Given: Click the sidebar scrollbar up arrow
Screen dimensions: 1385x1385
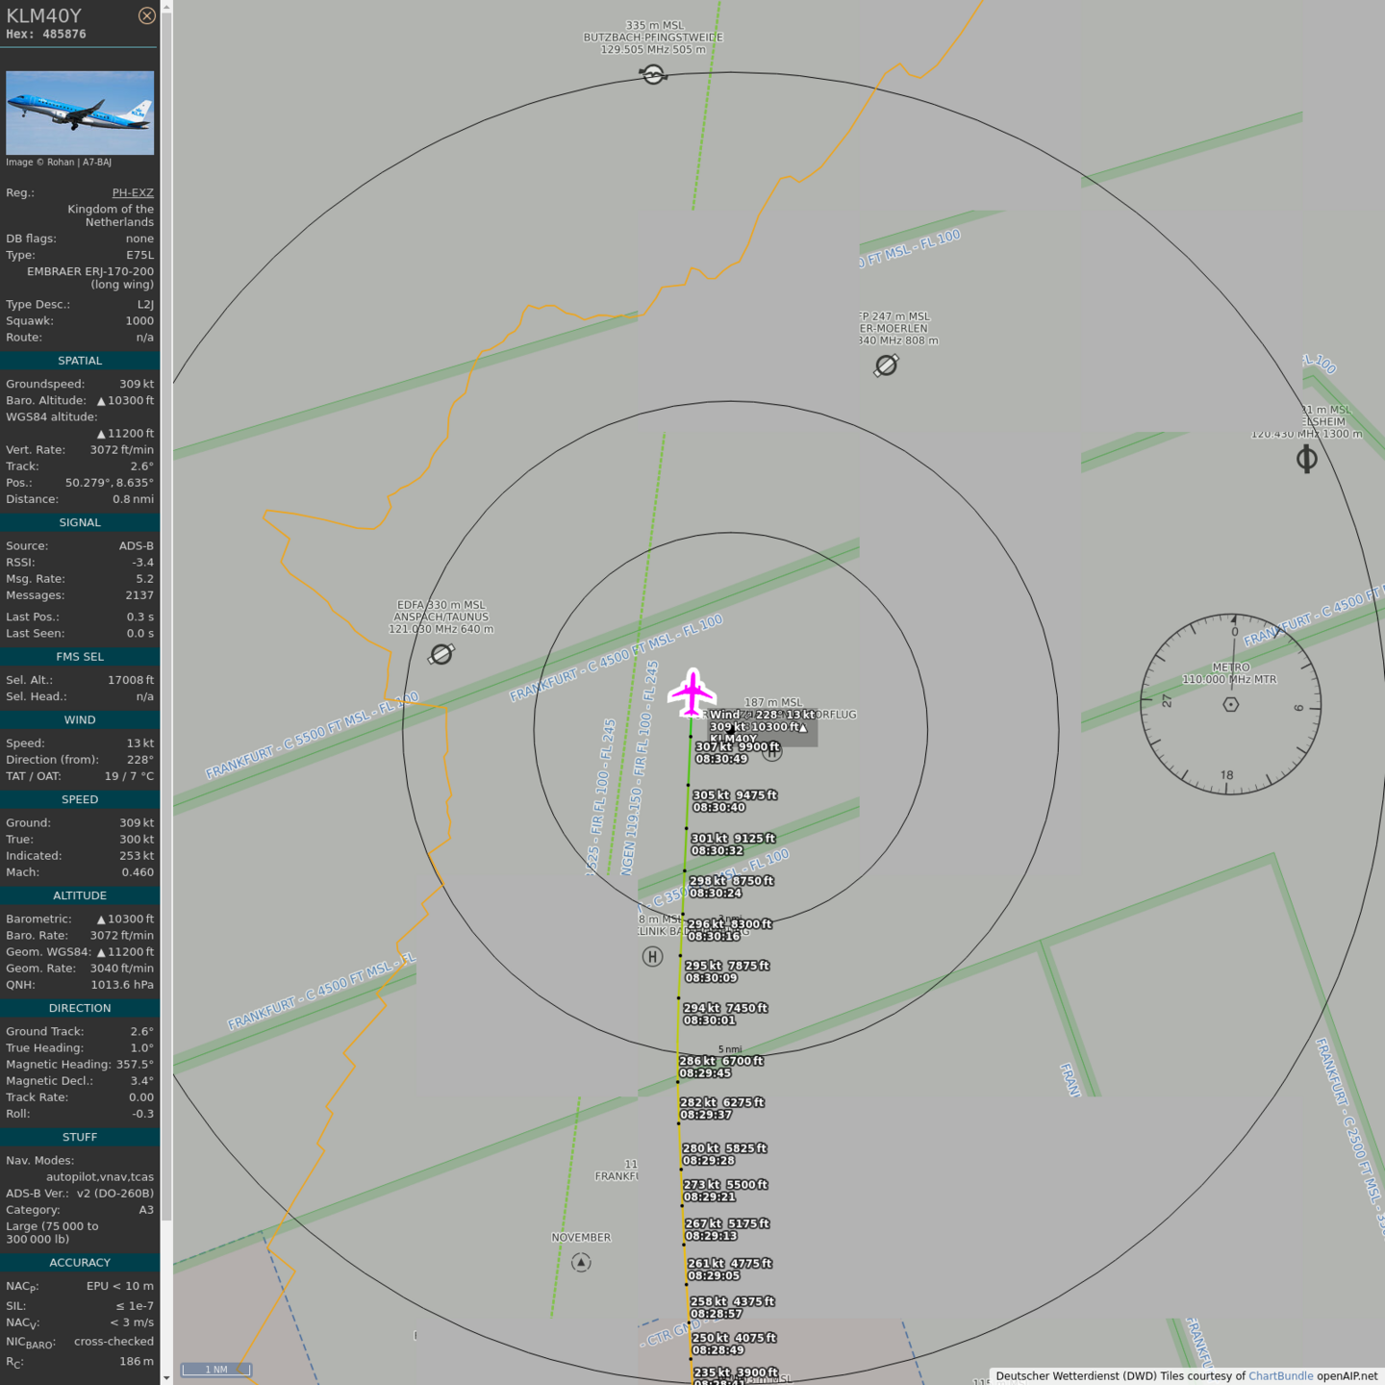Looking at the screenshot, I should pyautogui.click(x=166, y=7).
